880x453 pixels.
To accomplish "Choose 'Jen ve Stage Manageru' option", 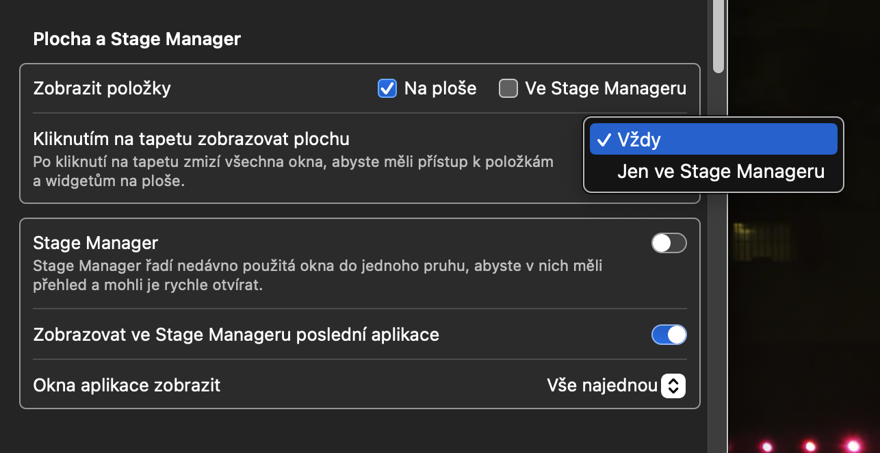I will (713, 172).
